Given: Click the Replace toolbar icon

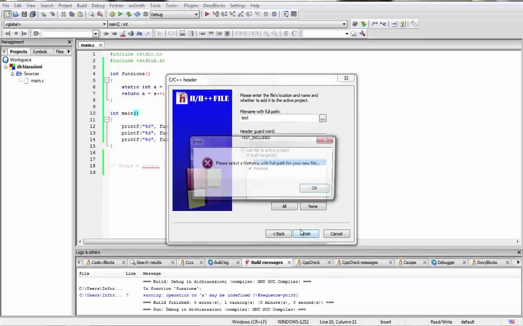Looking at the screenshot, I should tap(99, 14).
